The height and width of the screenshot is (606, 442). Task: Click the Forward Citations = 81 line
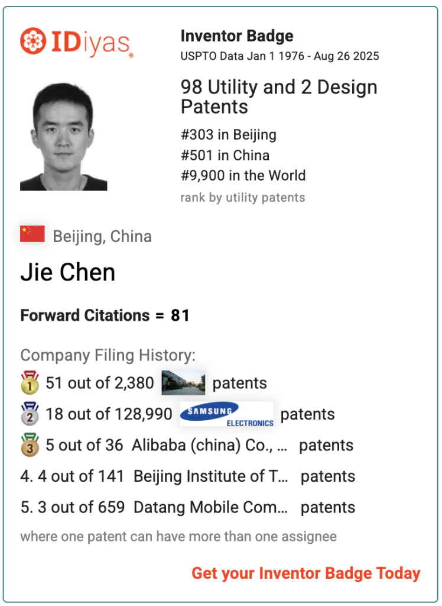[x=105, y=315]
